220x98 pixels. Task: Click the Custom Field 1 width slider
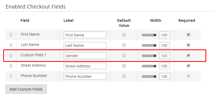coord(149,56)
